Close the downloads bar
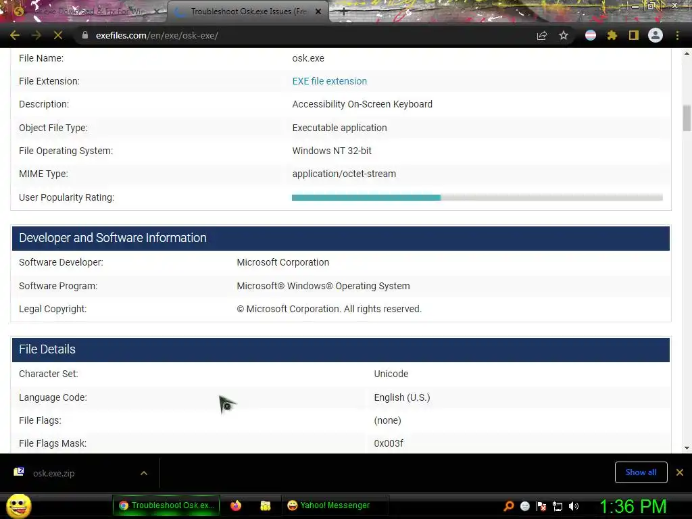The image size is (692, 519). tap(680, 472)
